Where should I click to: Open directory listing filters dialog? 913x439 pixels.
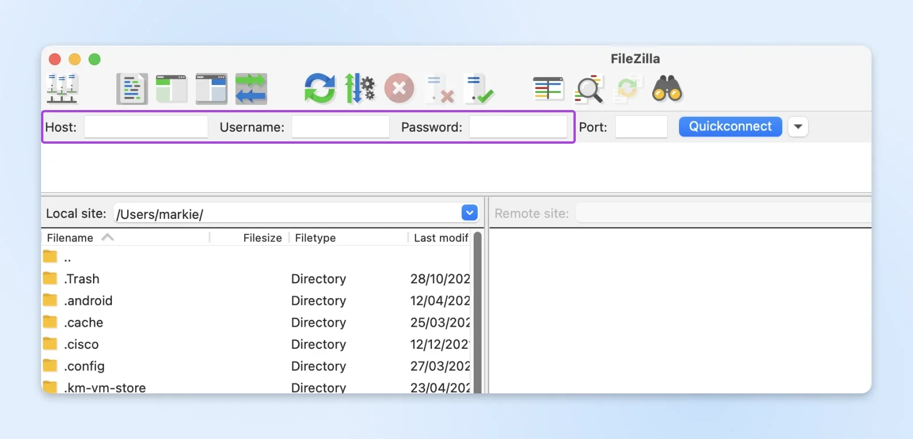click(x=548, y=89)
